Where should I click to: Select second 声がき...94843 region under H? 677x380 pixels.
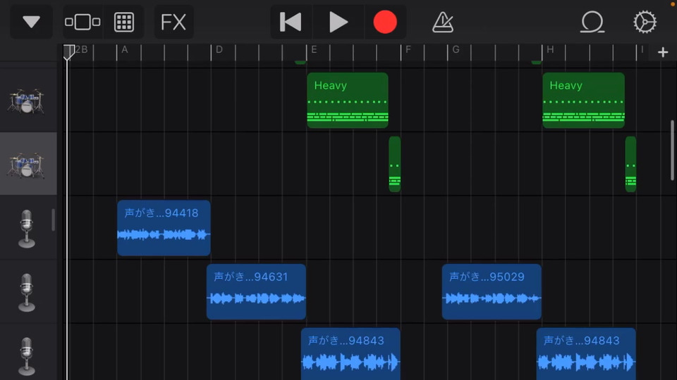click(x=586, y=354)
